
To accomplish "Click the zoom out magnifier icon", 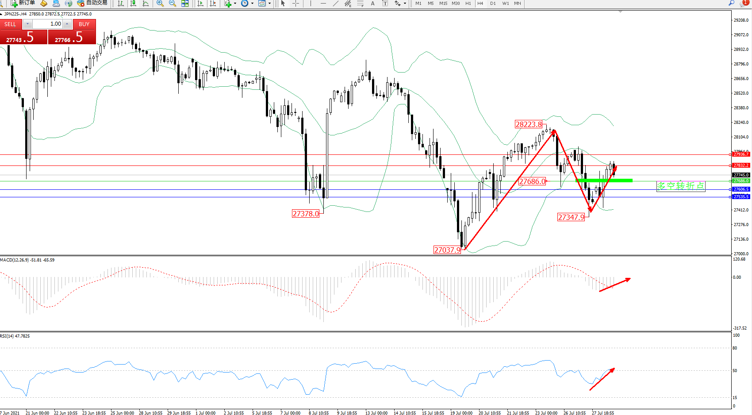I will point(173,3).
